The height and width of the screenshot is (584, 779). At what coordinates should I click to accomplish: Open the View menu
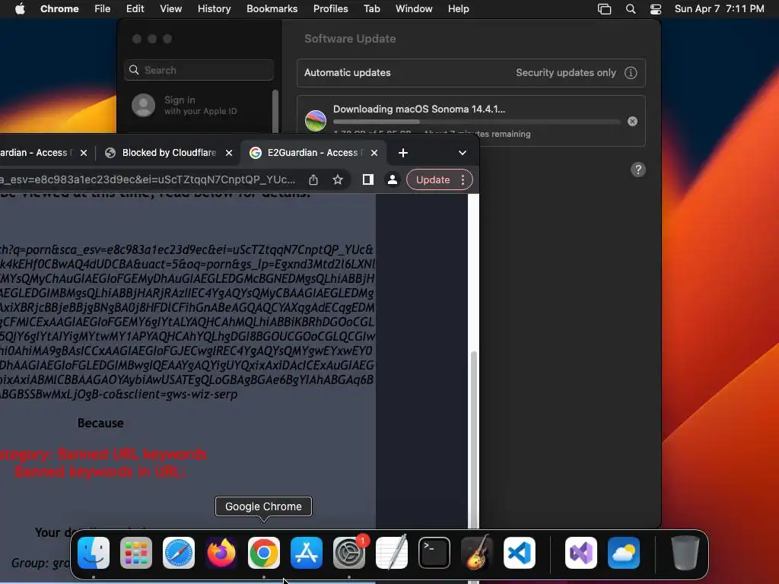171,9
